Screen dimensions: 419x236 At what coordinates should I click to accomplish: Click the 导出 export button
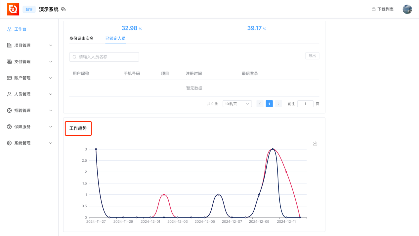pyautogui.click(x=312, y=56)
